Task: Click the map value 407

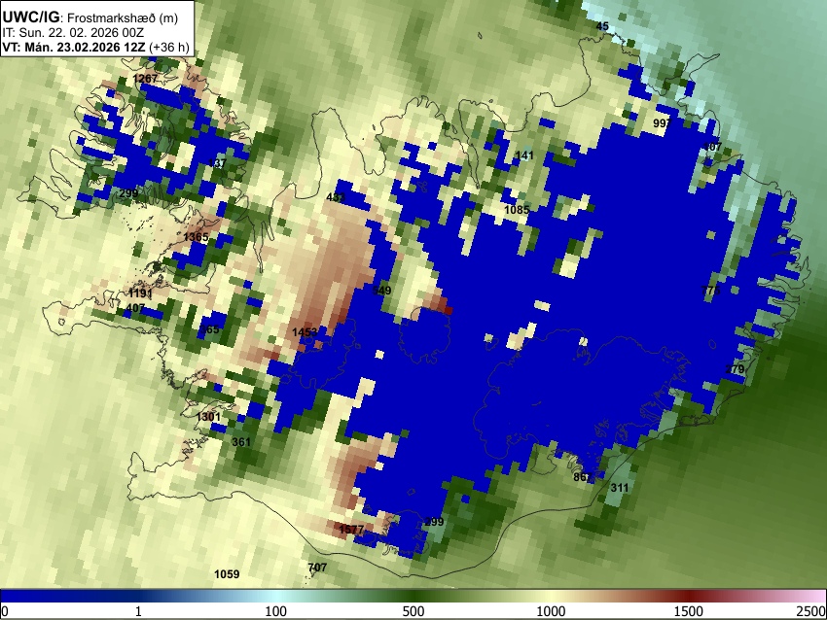Action: click(x=135, y=308)
